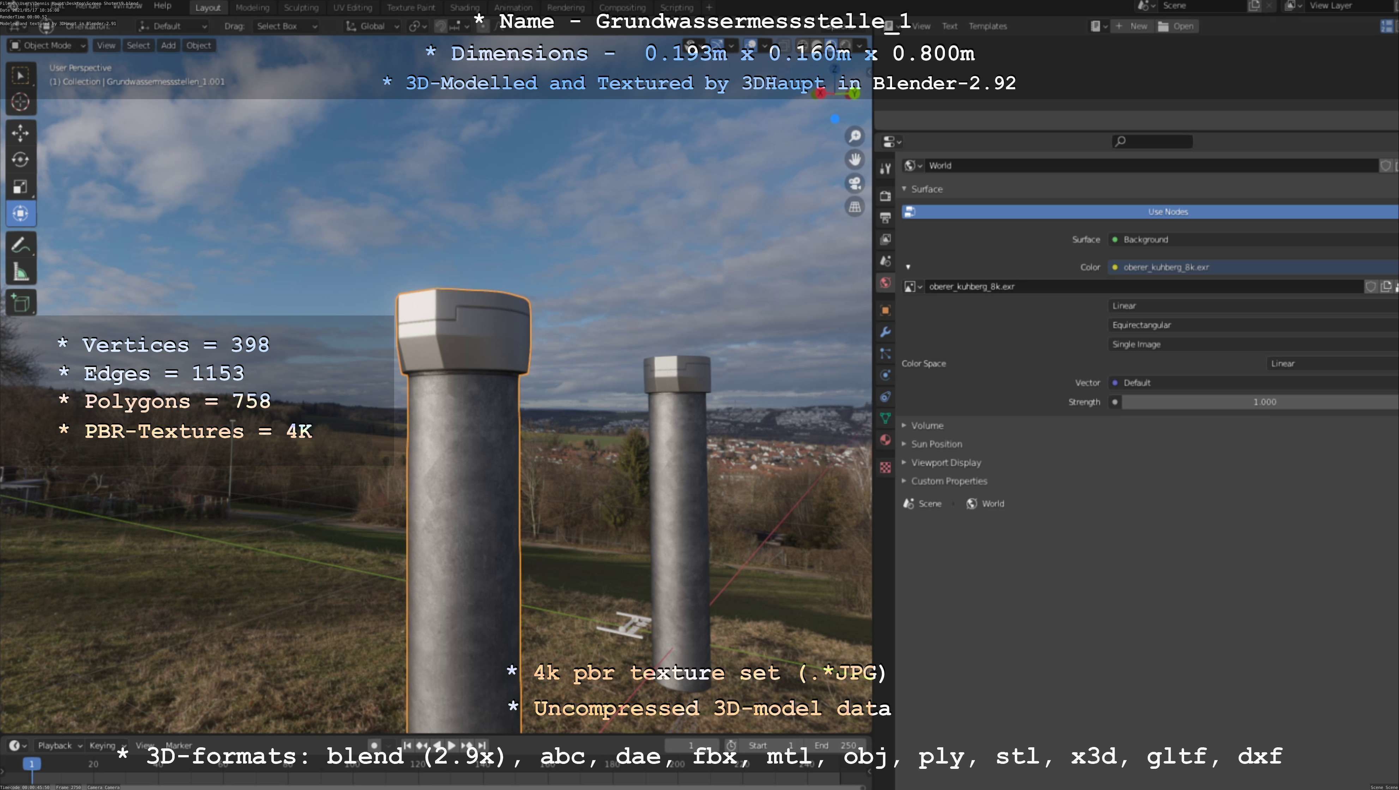Open Particles properties tab

[x=885, y=354]
